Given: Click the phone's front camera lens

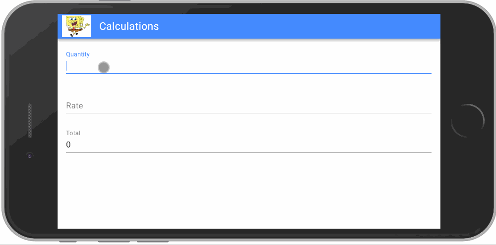Looking at the screenshot, I should tap(30, 155).
